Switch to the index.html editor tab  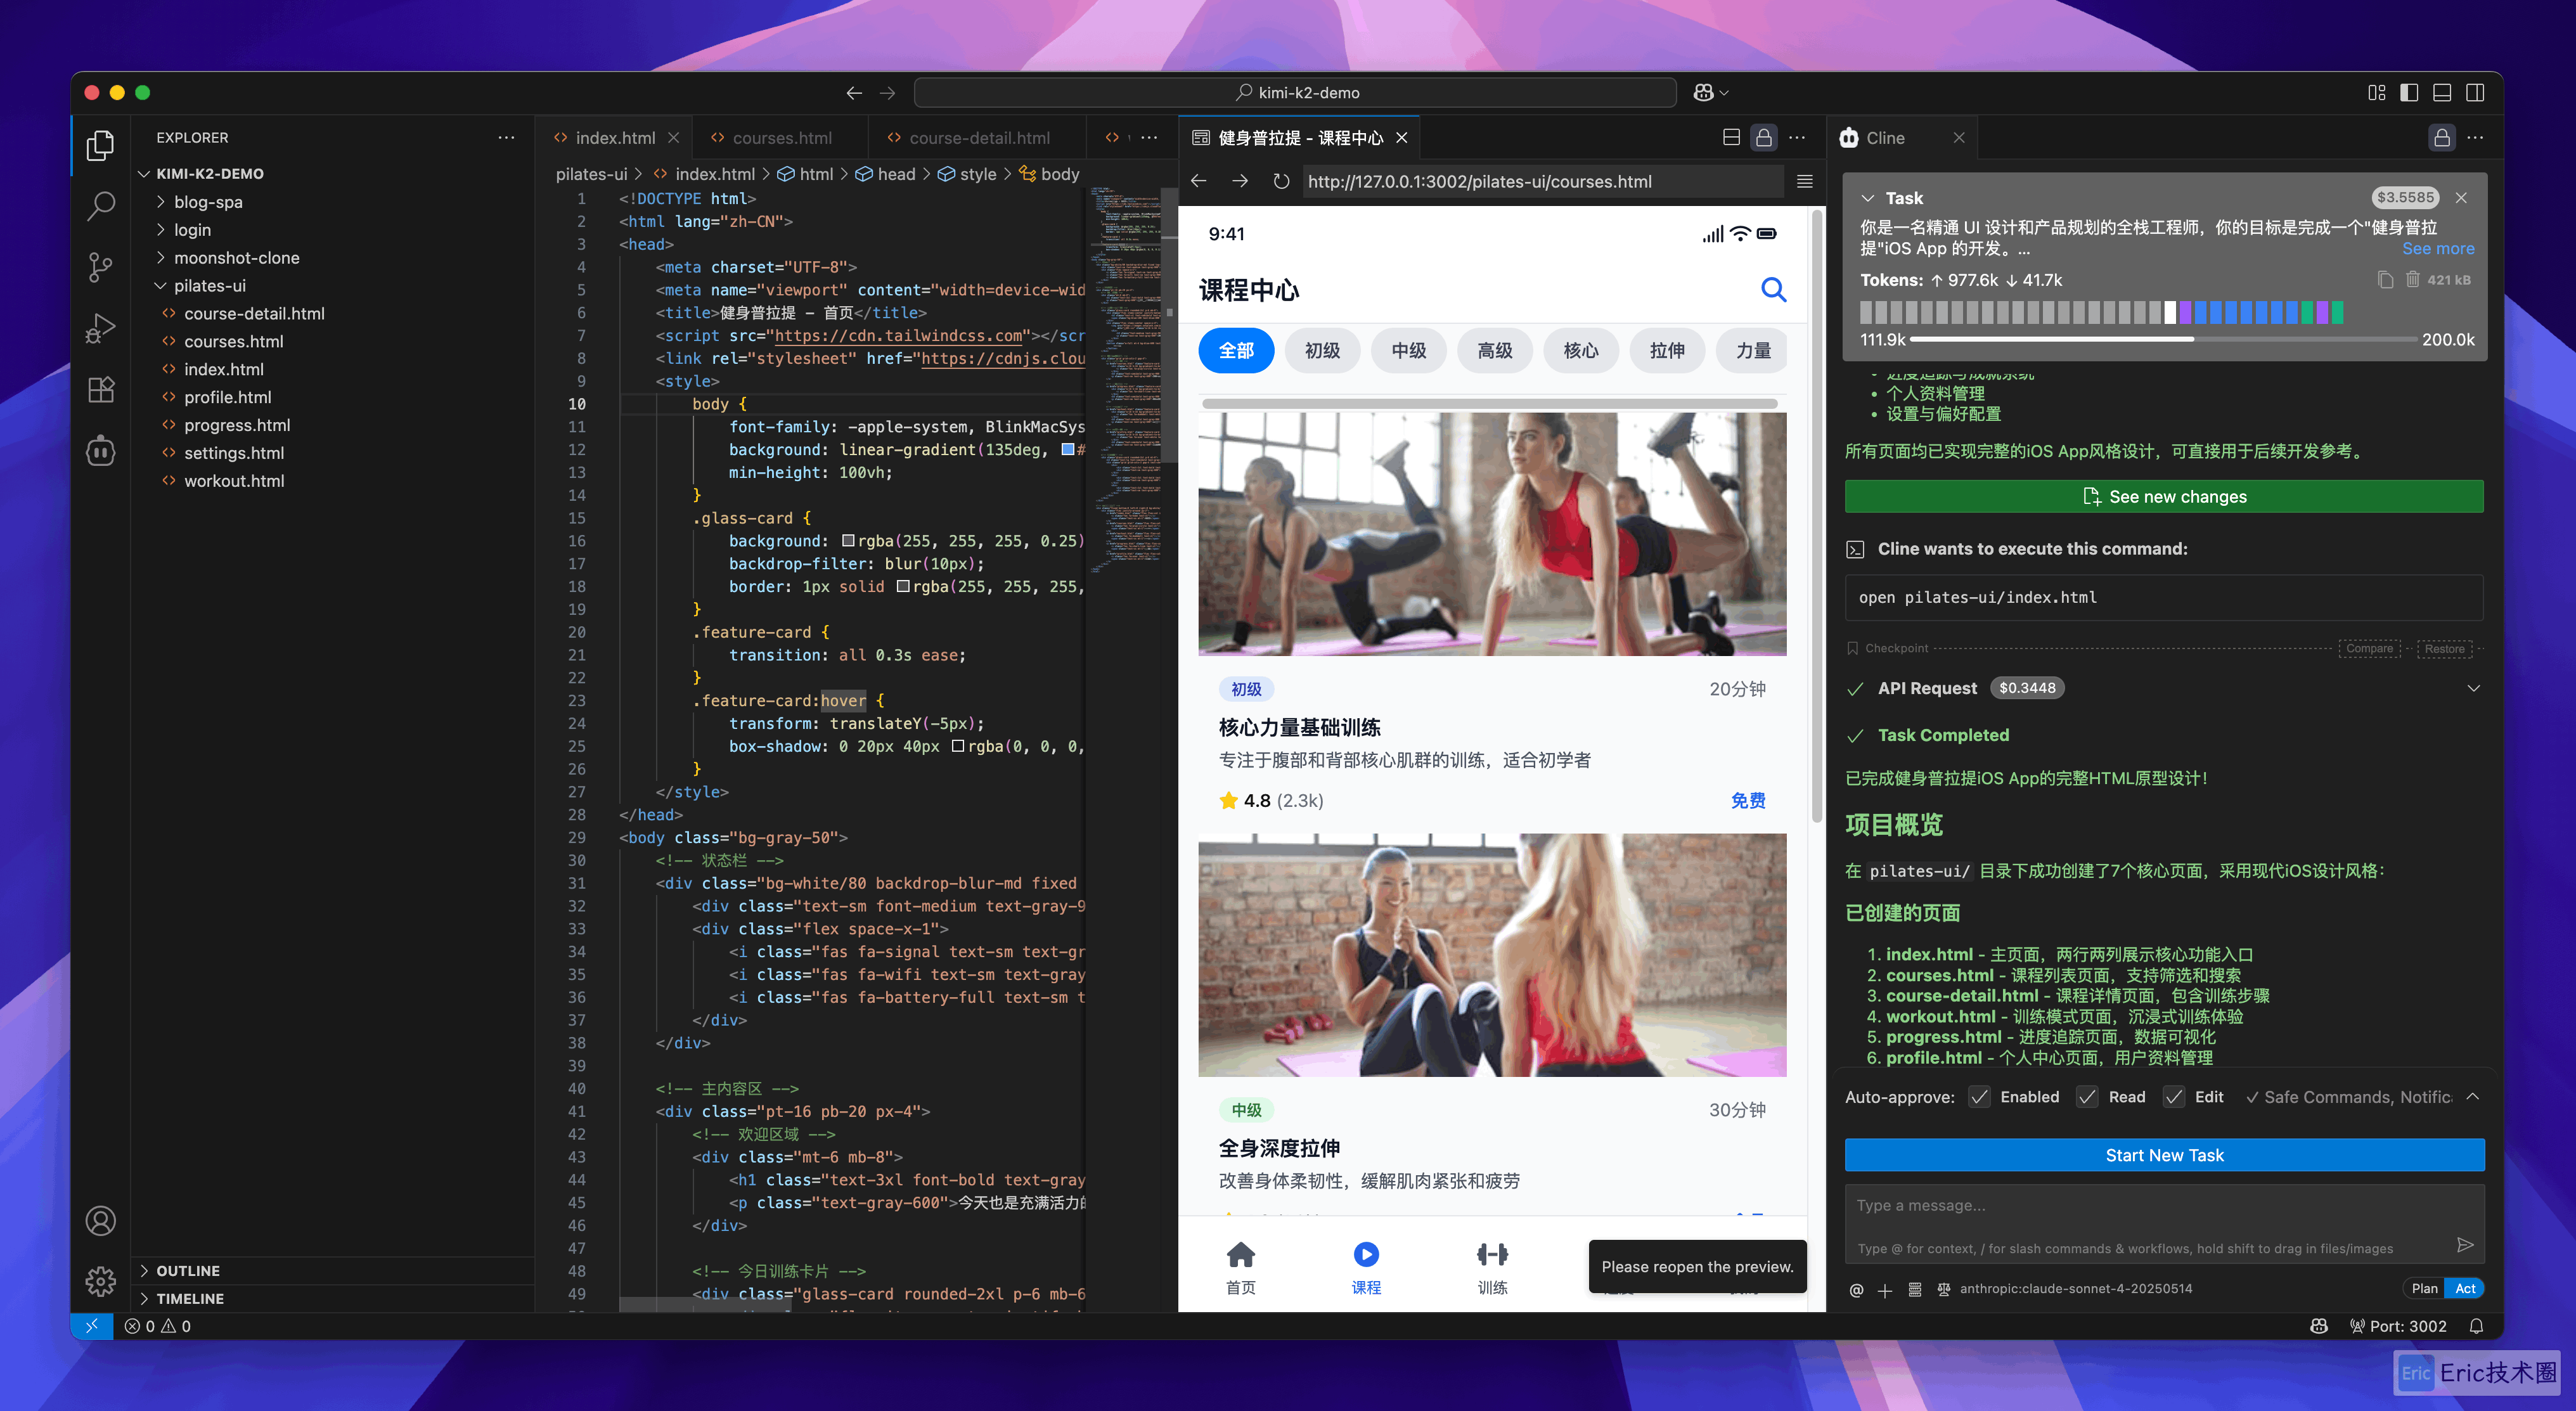coord(615,138)
